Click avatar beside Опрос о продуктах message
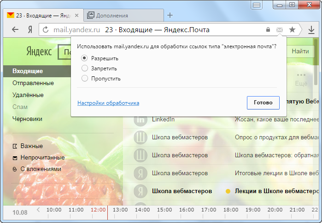Viewport: 322px width, 223px height. 141,137
